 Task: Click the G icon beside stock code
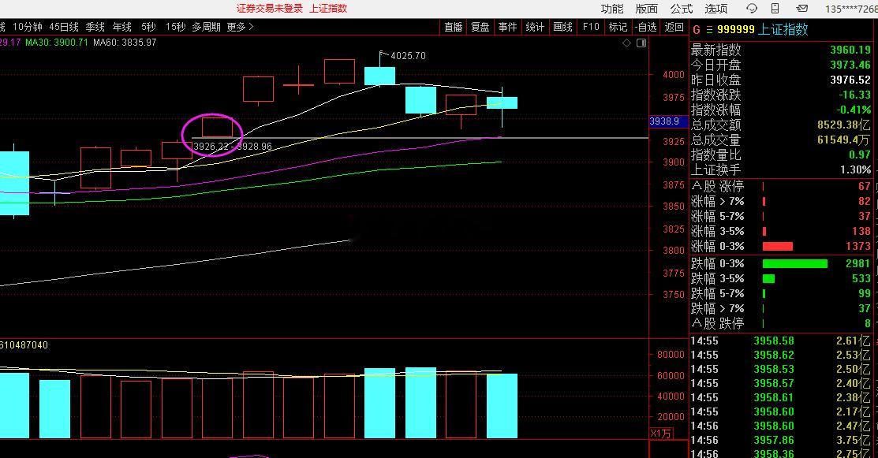click(x=696, y=29)
